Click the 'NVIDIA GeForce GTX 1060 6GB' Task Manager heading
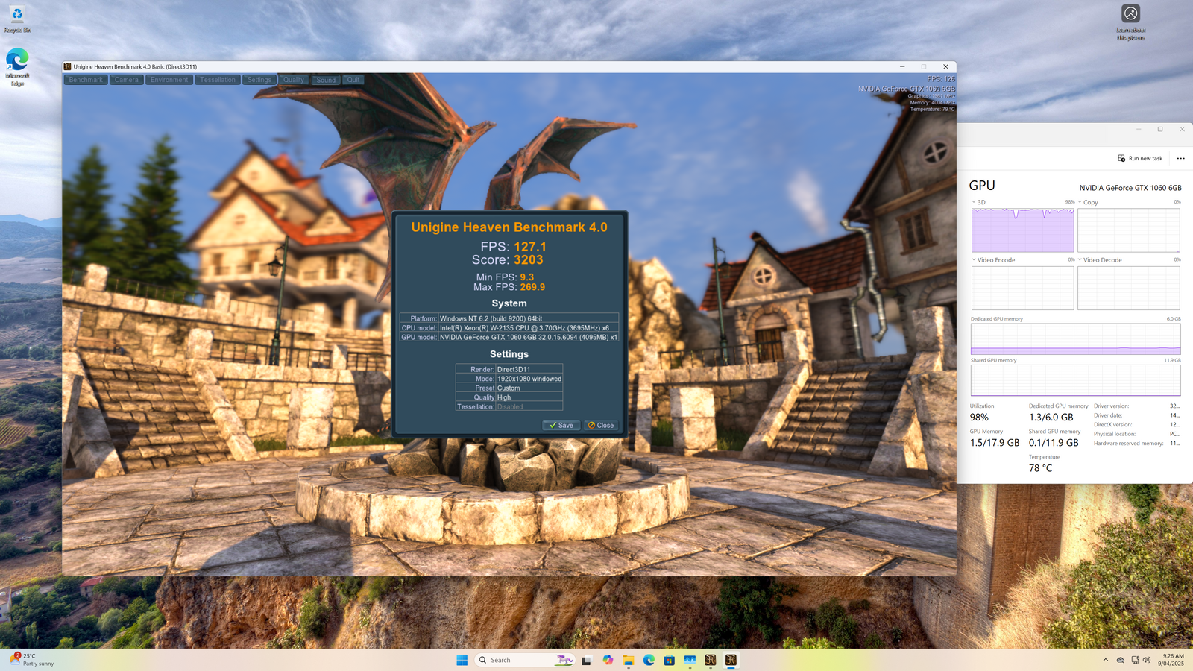 tap(1130, 188)
